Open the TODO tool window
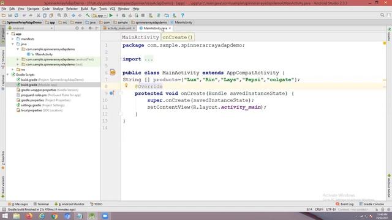Viewport: 392px width, 220px height. 96,204
